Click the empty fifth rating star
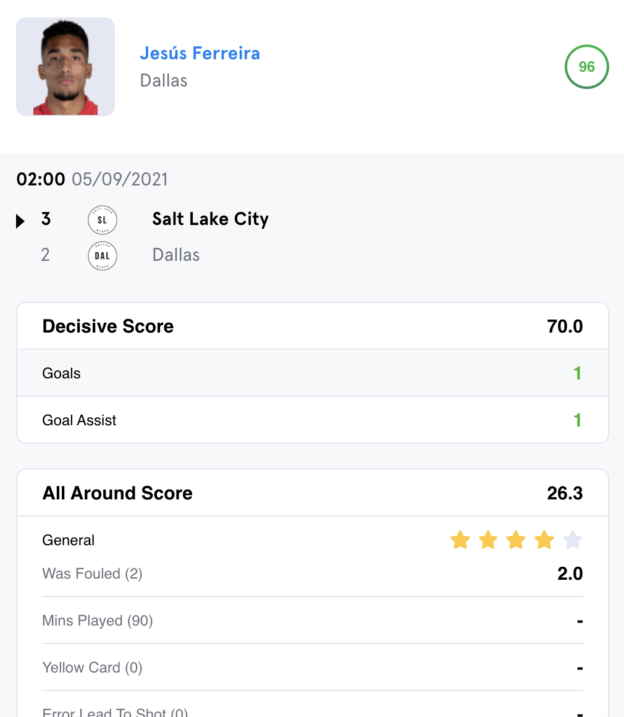This screenshot has height=717, width=624. [573, 540]
